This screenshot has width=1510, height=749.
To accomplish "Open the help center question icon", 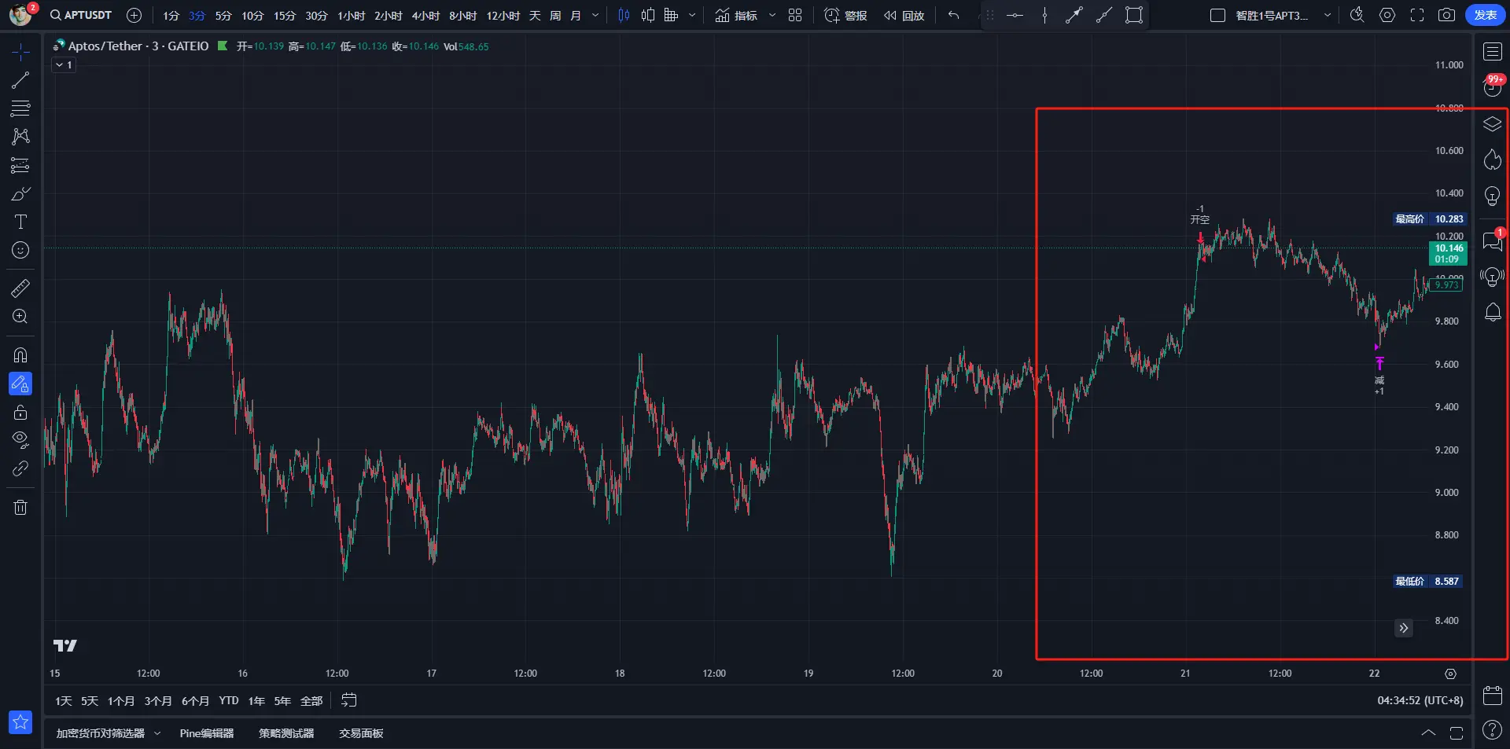I will click(1493, 730).
